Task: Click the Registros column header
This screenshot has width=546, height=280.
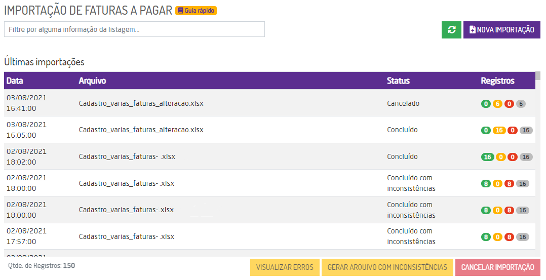Action: tap(497, 81)
